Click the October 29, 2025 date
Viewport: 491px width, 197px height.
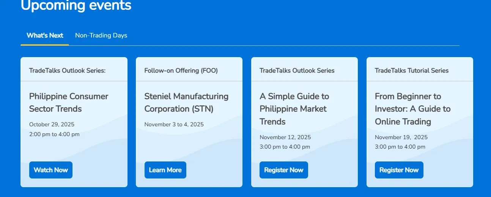(x=52, y=124)
